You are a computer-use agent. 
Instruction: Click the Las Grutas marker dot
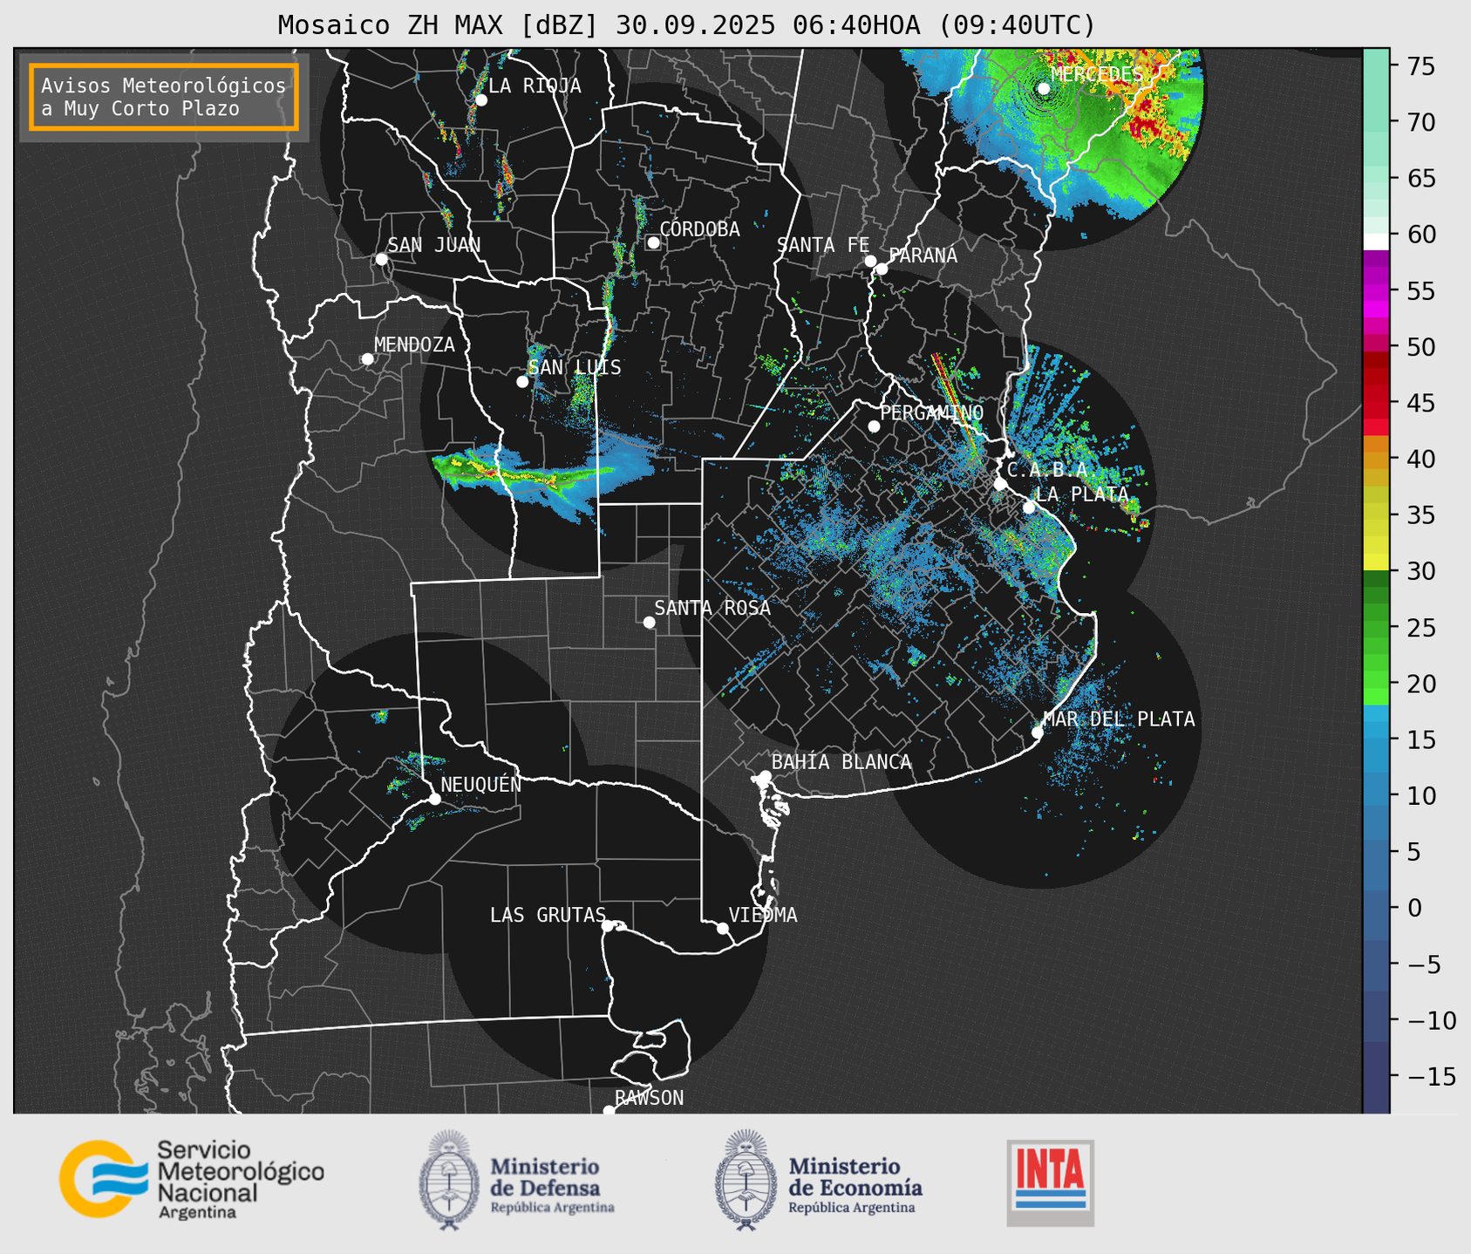coord(608,926)
